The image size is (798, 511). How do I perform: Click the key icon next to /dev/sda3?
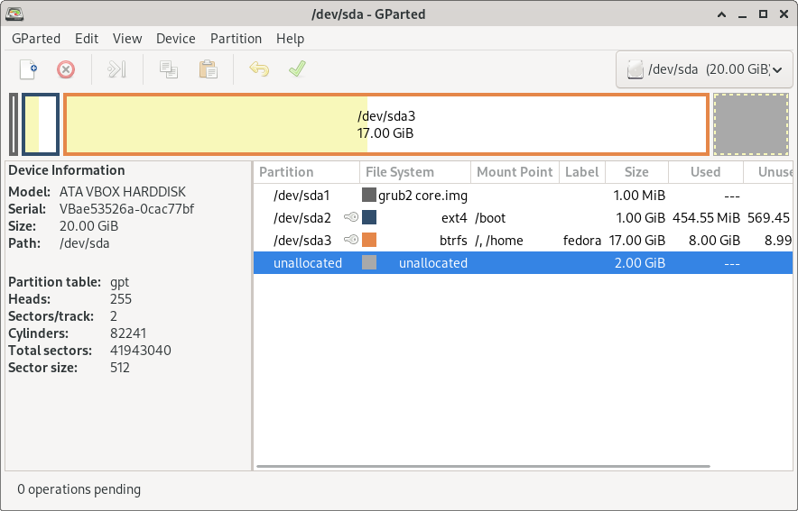tap(351, 241)
